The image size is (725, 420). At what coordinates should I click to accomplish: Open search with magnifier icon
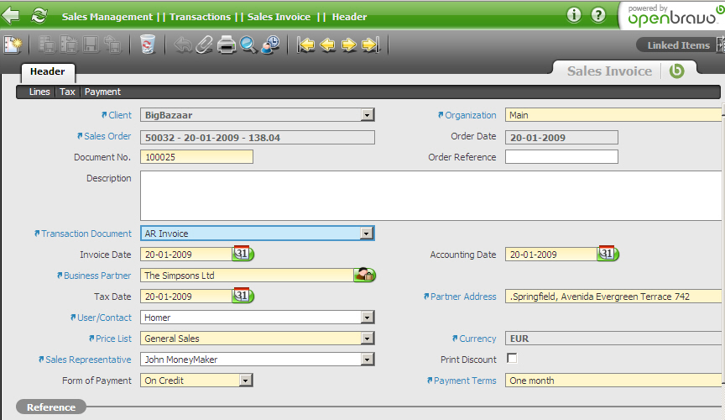coord(248,45)
